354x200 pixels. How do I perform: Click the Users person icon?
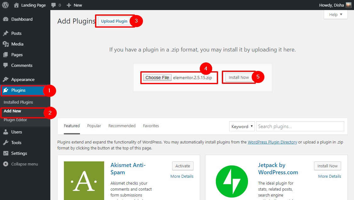coord(6,132)
